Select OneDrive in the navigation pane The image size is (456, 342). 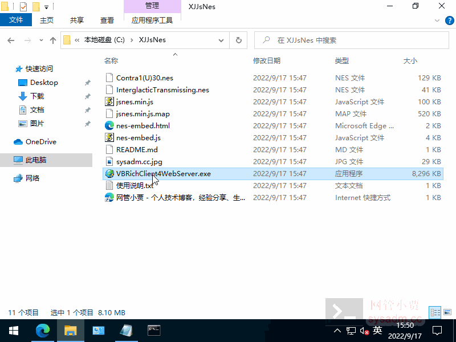tap(41, 141)
